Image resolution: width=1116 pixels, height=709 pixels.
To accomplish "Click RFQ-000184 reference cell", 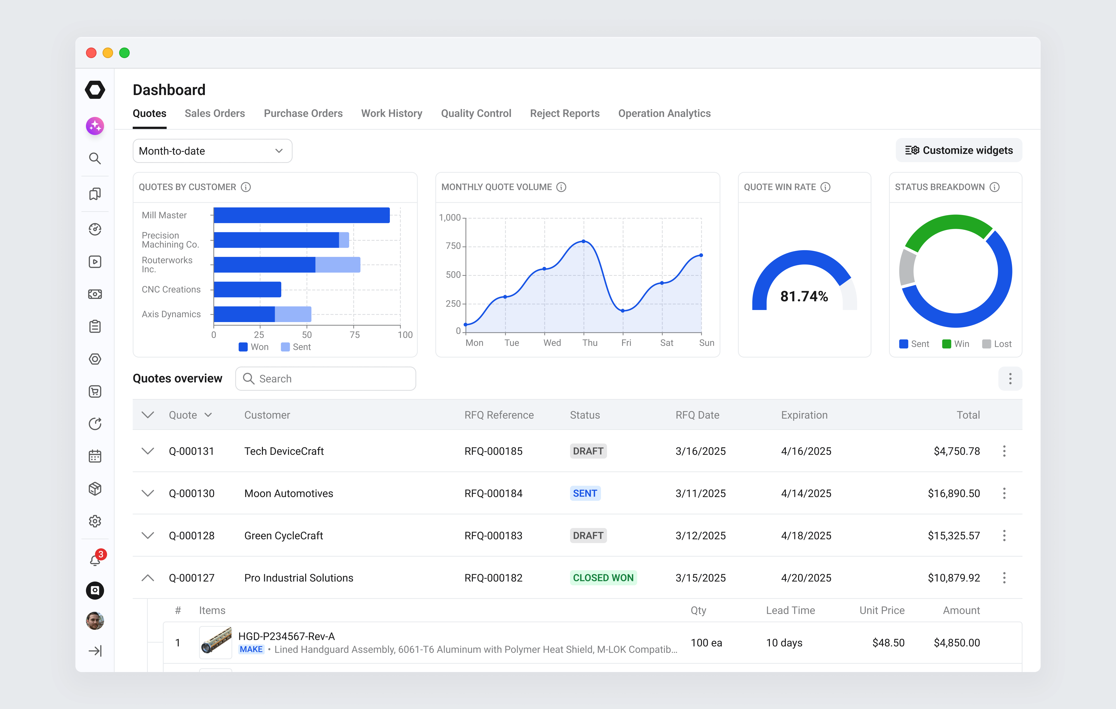I will 493,493.
